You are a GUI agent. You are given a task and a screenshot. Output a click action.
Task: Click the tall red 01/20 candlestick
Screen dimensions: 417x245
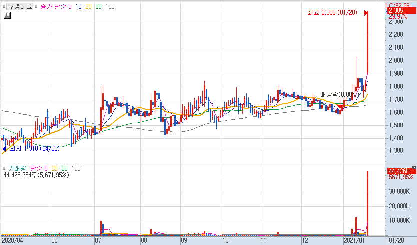coord(367,42)
